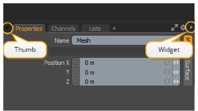Open the vertical Surface side tab
The image size is (198, 111).
pos(188,71)
